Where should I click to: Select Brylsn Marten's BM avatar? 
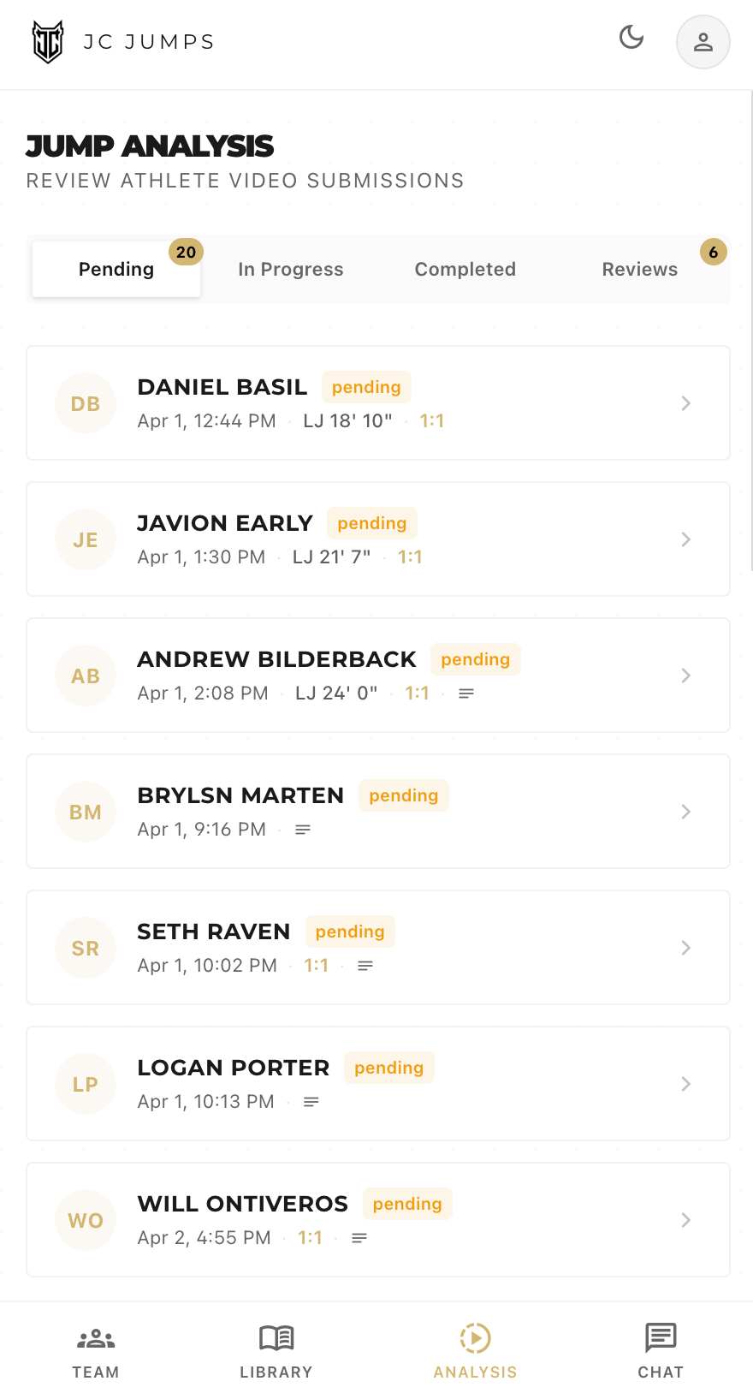tap(86, 812)
